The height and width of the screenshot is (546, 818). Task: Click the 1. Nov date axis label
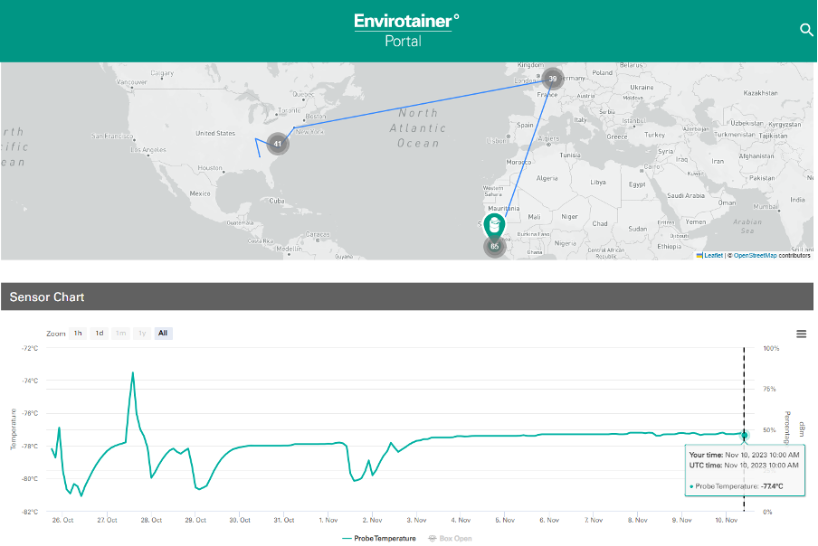click(328, 520)
